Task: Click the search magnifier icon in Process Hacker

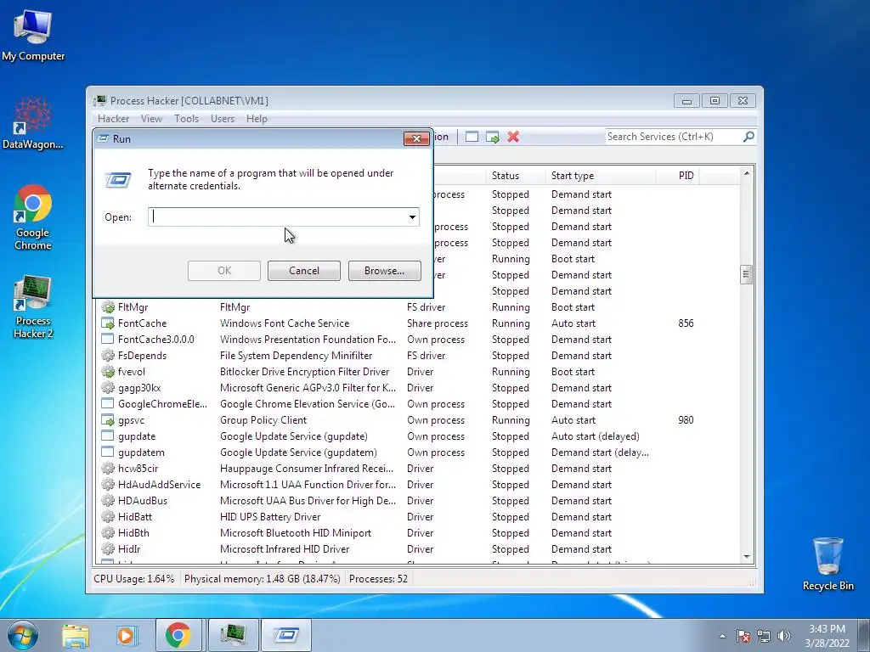Action: point(749,137)
